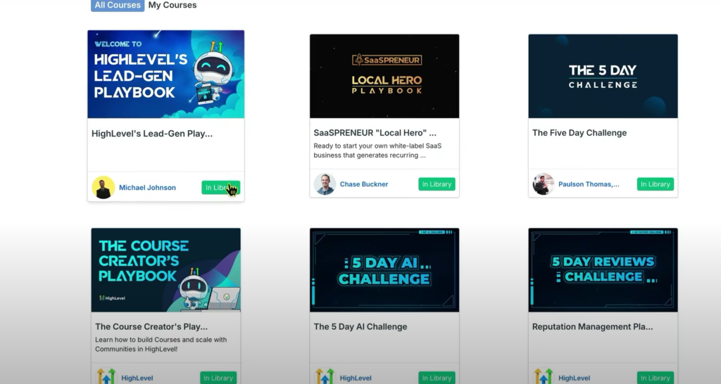Screen dimensions: 721x384
Task: Open HighLevel author link under Course Creator's Playbook
Action: point(137,378)
